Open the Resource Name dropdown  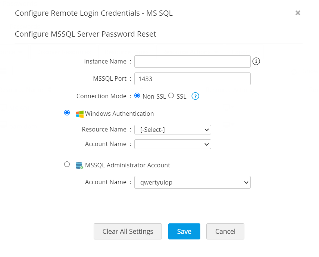click(x=173, y=130)
